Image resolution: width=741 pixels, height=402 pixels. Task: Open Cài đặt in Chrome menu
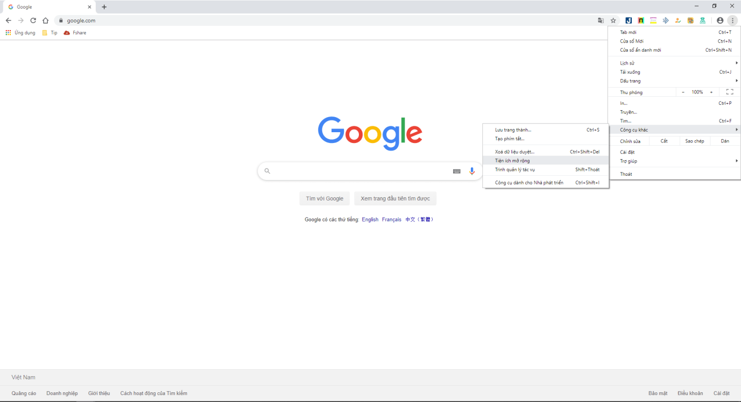(675, 152)
